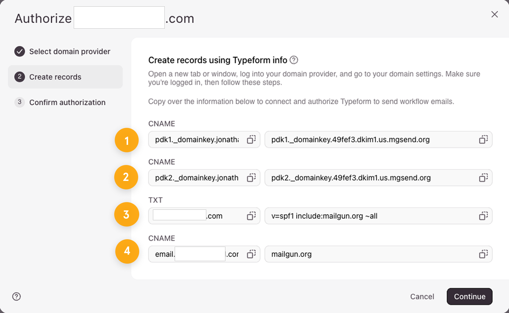The width and height of the screenshot is (509, 313).
Task: Cancel the domain authorization
Action: click(422, 296)
